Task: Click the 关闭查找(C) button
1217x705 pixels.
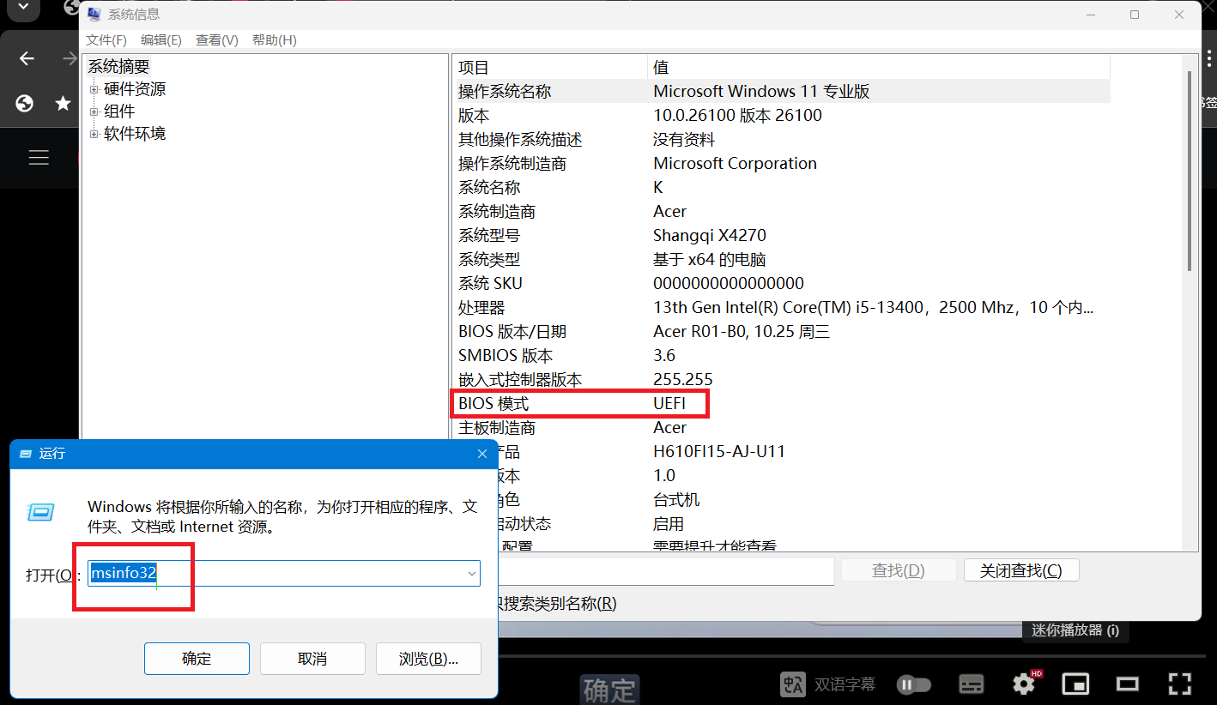Action: point(1021,570)
